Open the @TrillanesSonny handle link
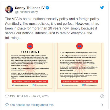Image resolution: width=110 pixels, height=110 pixels. (x=26, y=12)
